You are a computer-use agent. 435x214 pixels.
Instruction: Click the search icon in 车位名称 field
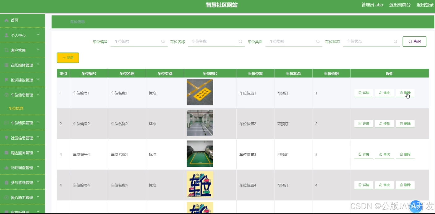240,41
